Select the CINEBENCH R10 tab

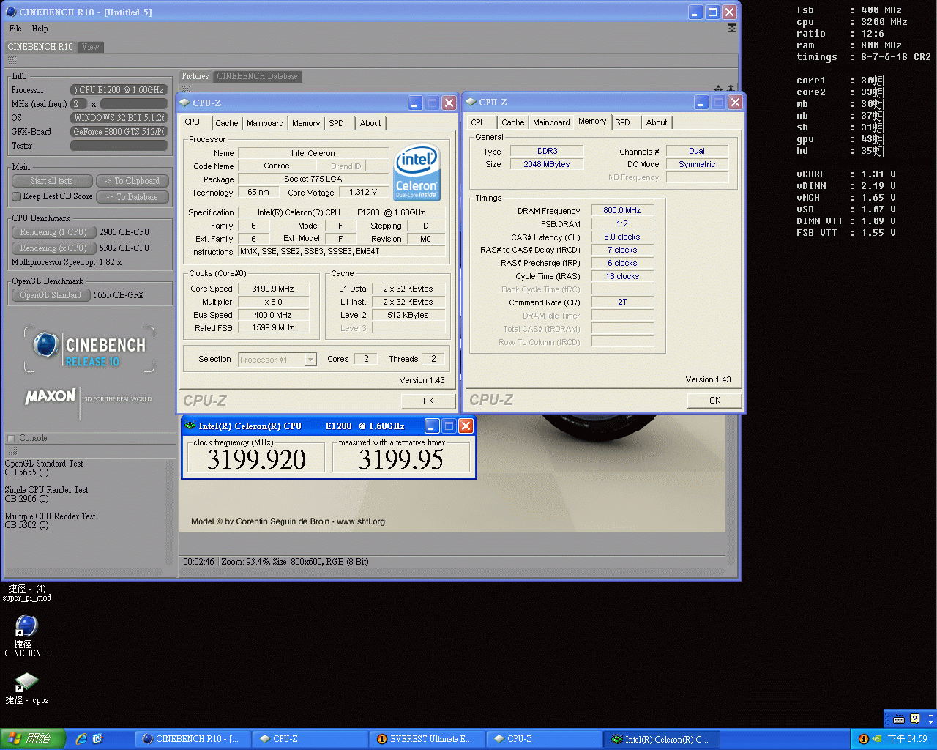coord(40,47)
